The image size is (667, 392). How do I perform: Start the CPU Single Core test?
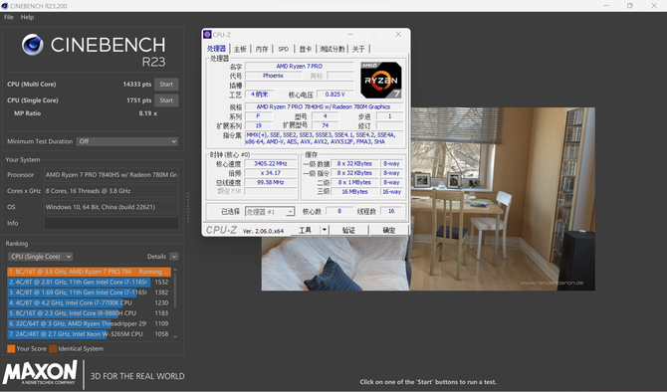[x=166, y=100]
